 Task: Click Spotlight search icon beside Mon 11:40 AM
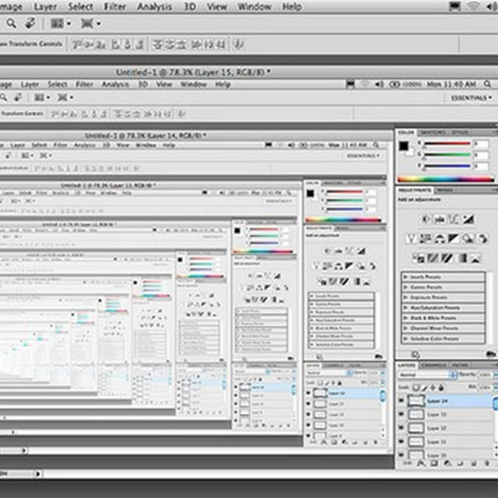[x=487, y=84]
